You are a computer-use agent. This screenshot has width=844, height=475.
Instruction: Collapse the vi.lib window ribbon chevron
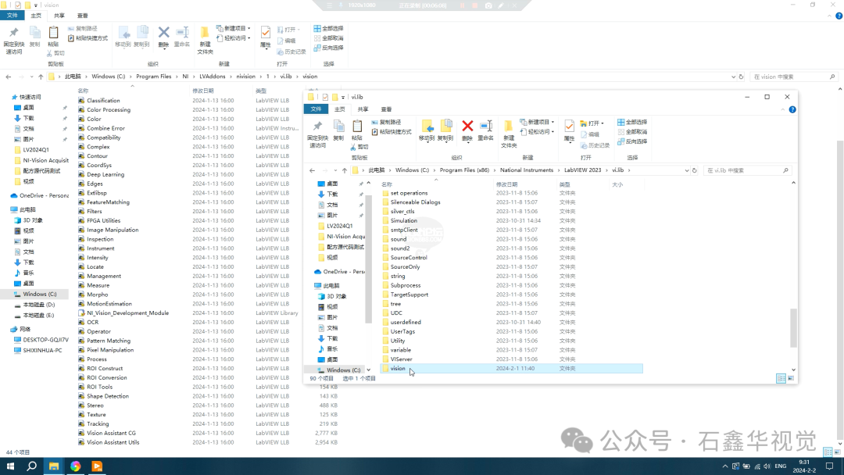tap(782, 109)
